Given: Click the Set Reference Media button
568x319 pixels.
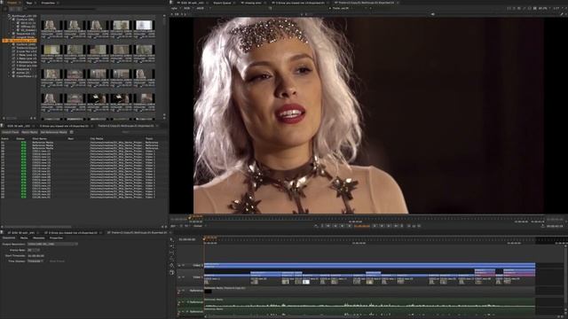Looking at the screenshot, I should (x=53, y=132).
